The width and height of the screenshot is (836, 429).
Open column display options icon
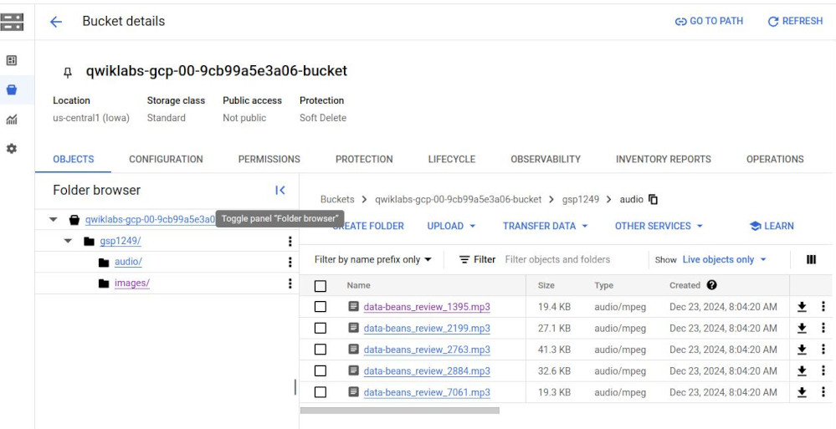[x=811, y=259]
